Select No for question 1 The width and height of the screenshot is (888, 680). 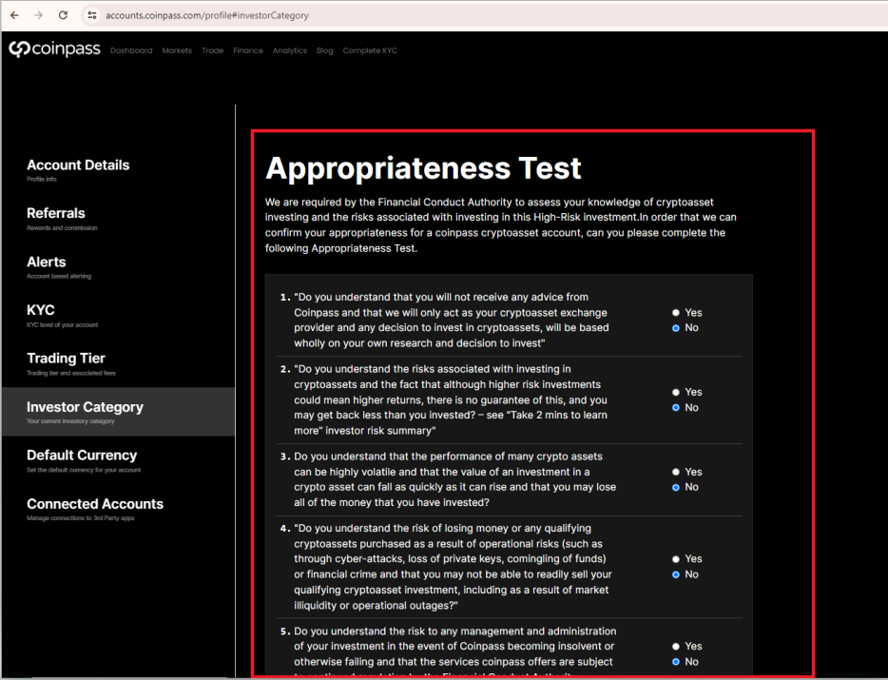click(676, 328)
